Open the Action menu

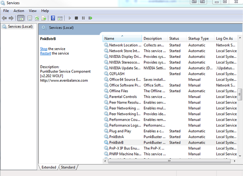(x=19, y=11)
